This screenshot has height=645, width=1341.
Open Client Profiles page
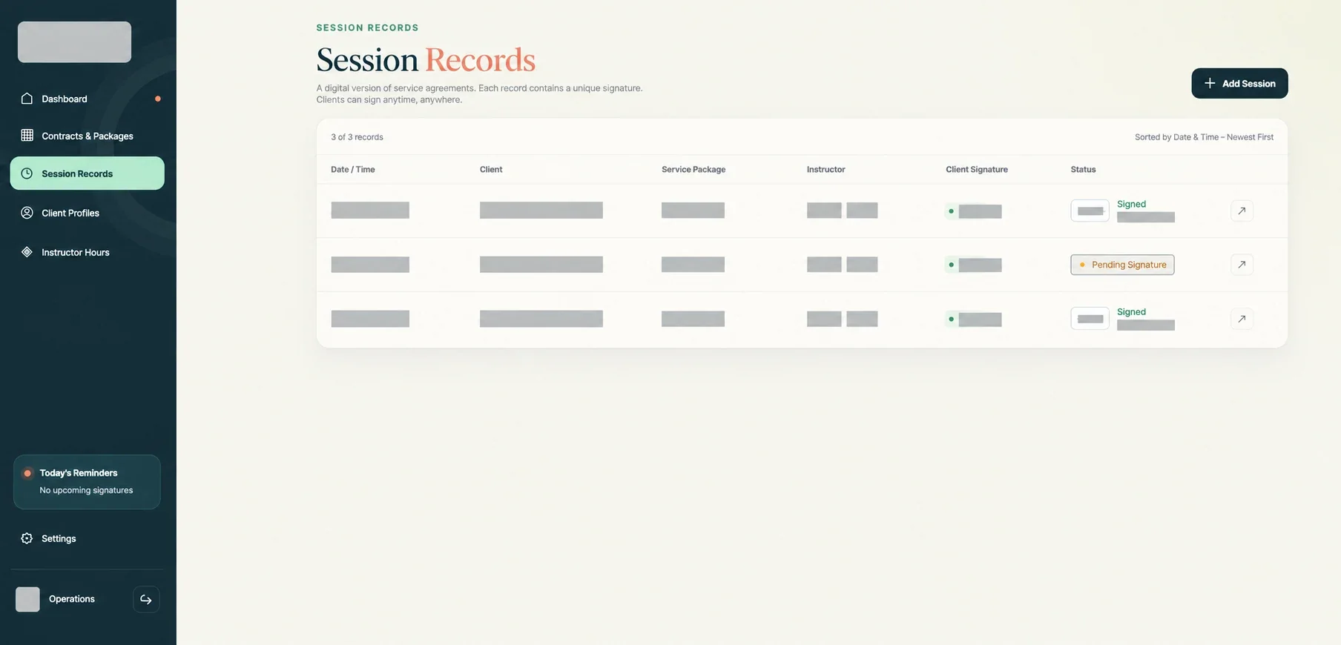tap(88, 213)
